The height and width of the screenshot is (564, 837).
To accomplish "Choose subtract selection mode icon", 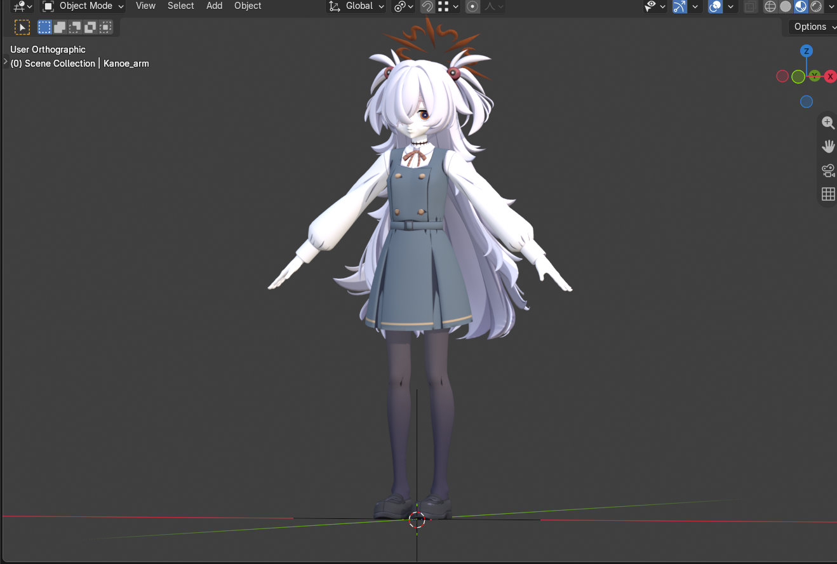I will tap(75, 27).
